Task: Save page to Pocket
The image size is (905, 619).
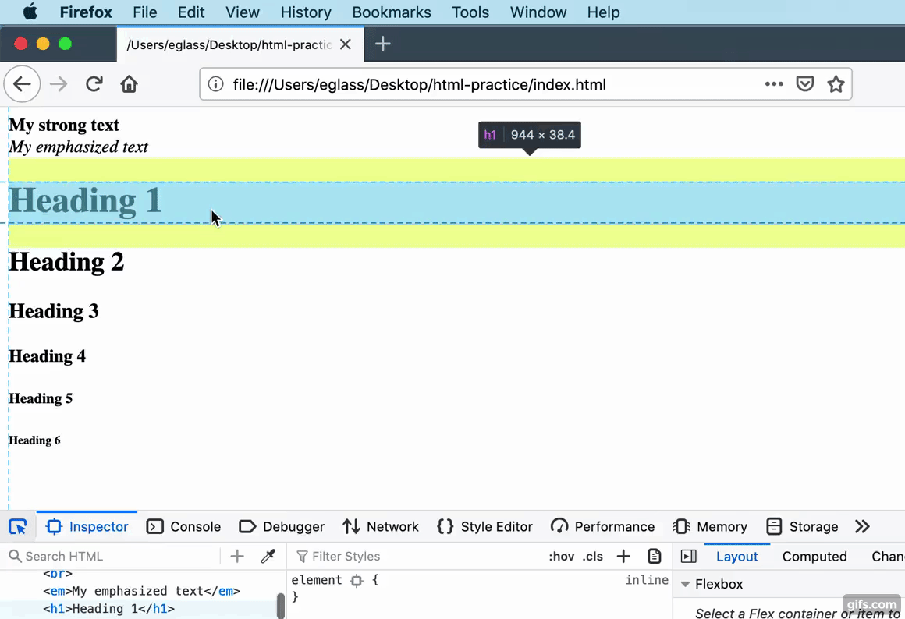Action: [804, 84]
